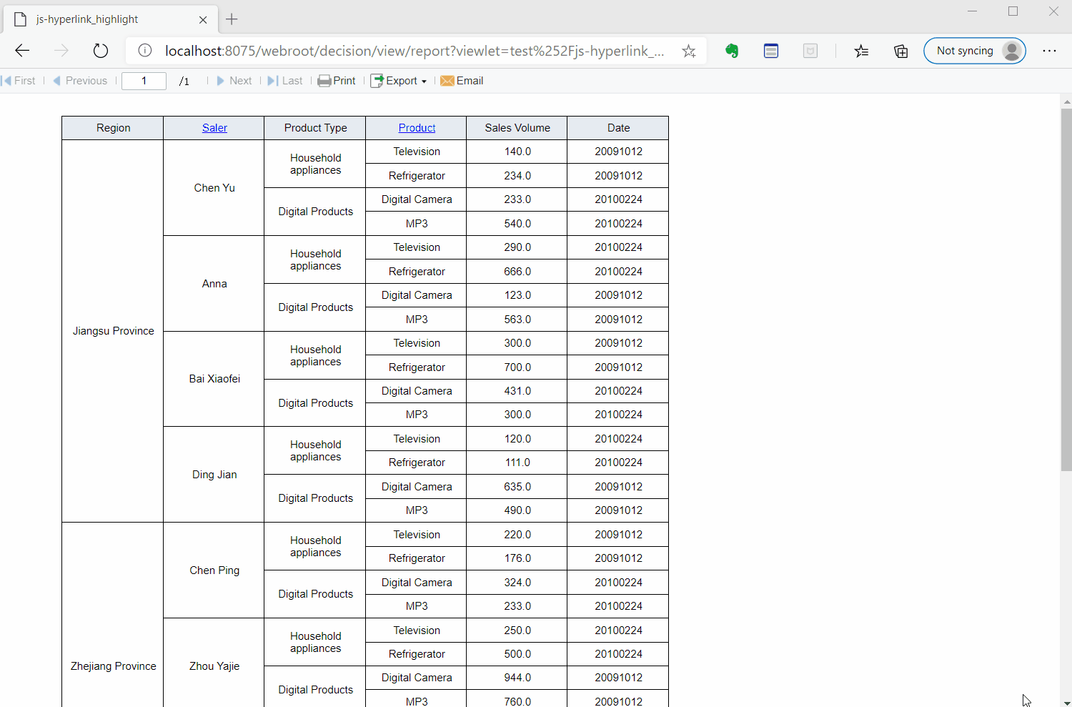Open a new browser tab
The width and height of the screenshot is (1072, 707).
point(231,19)
